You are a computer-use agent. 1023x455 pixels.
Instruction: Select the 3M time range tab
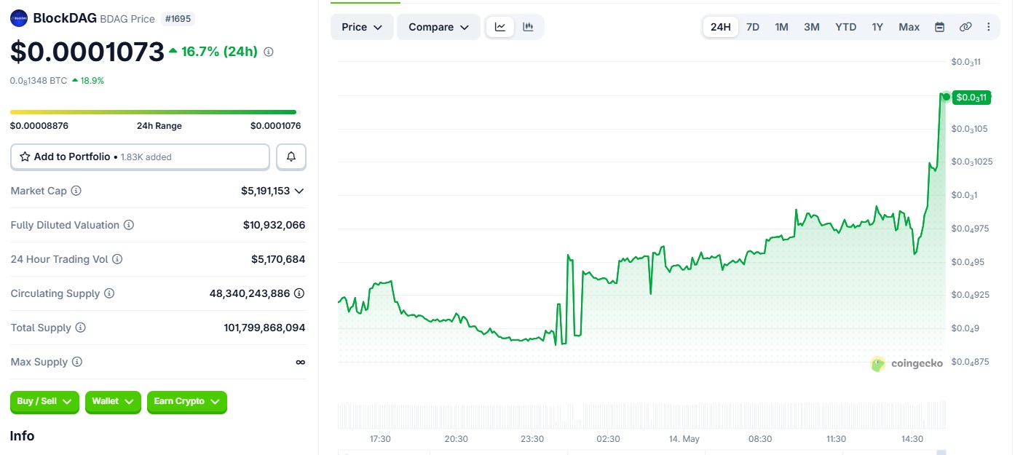(x=812, y=27)
